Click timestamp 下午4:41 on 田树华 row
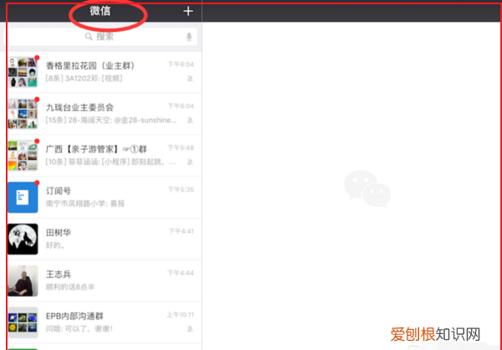 point(182,231)
